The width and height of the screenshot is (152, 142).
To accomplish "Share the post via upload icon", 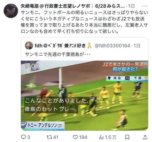I will coord(145,137).
